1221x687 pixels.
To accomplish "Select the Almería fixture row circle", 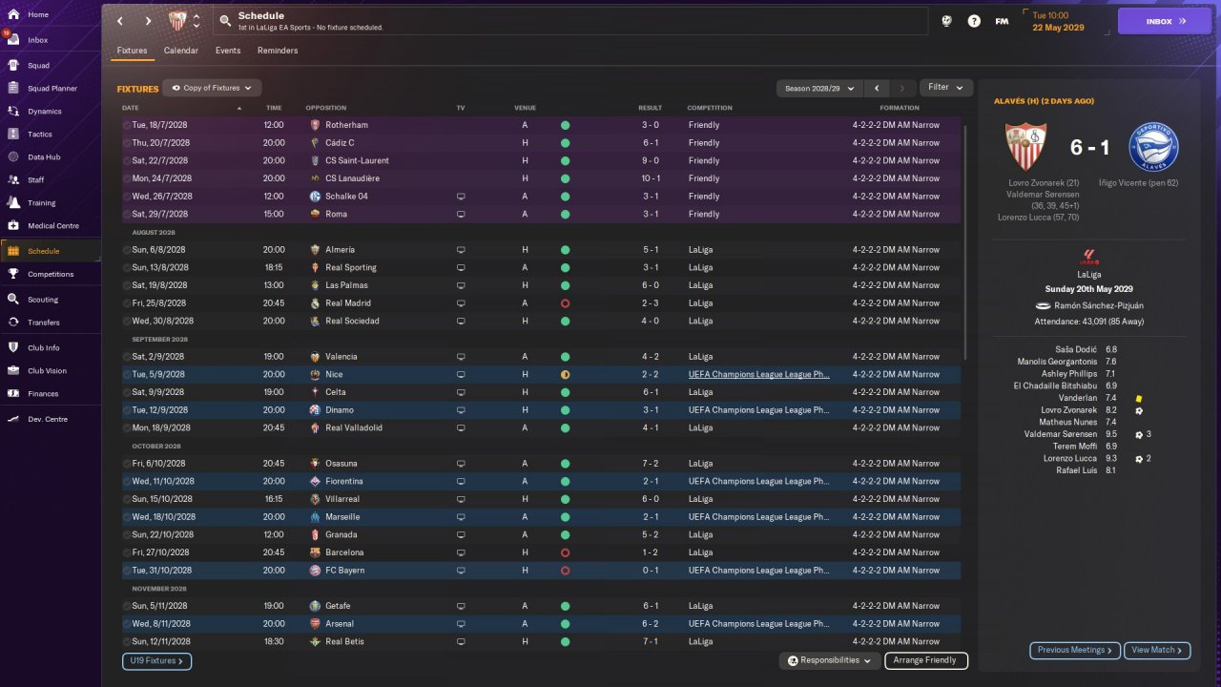I will coord(126,250).
